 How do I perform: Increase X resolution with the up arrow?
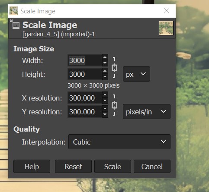pos(105,95)
